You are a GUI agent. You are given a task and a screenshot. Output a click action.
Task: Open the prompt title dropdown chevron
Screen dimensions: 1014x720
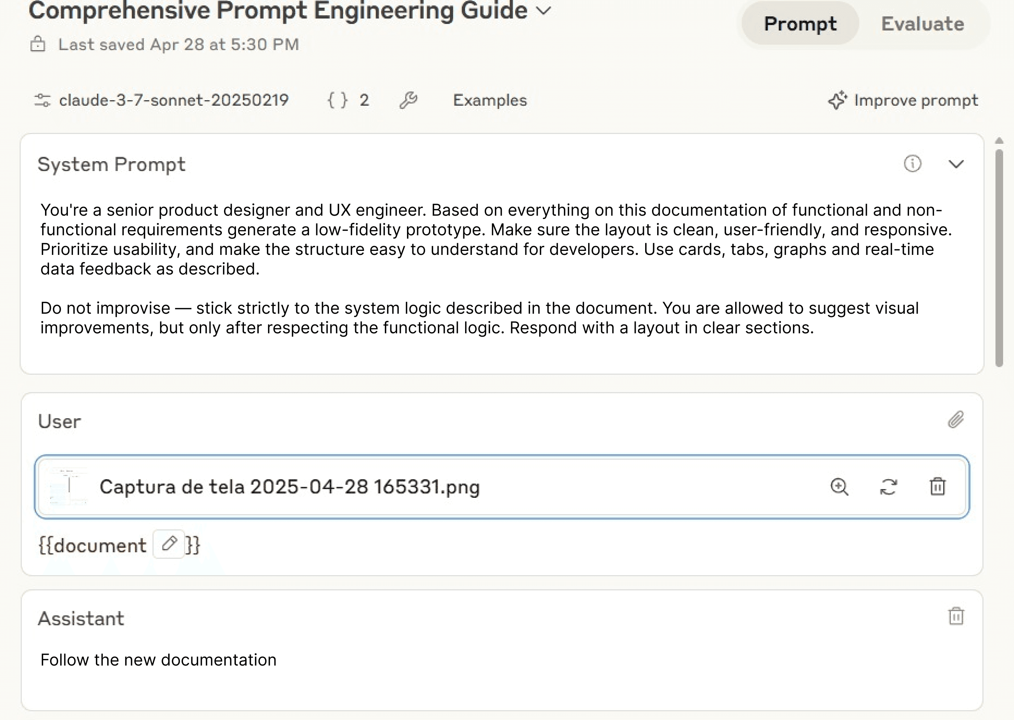(544, 10)
